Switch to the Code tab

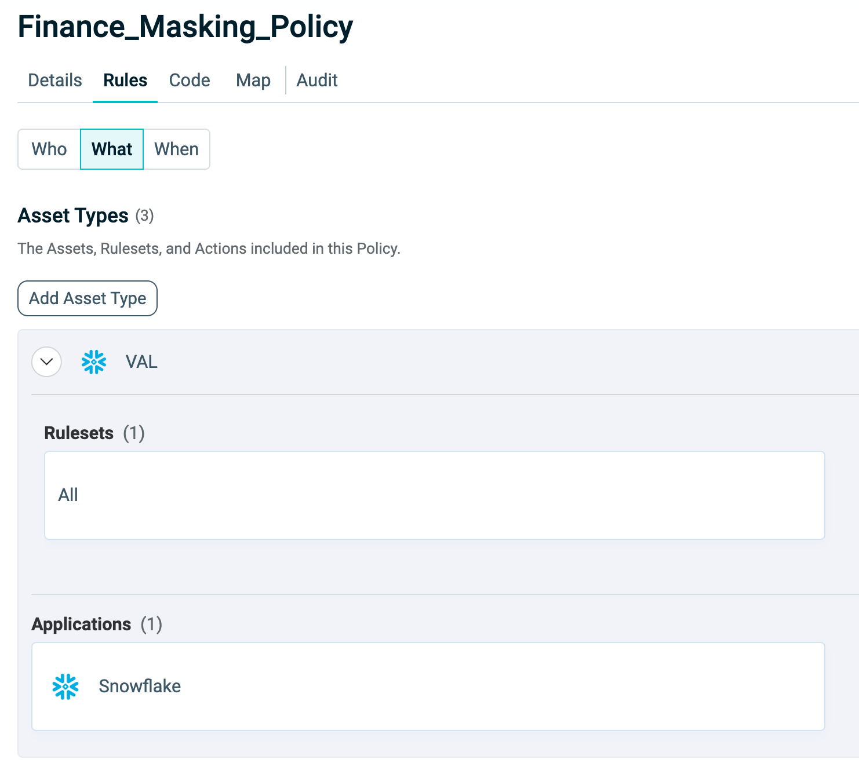coord(190,80)
